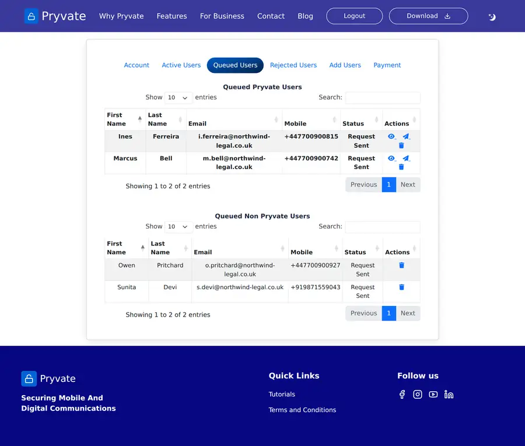Open Why Pryvate menu item
The width and height of the screenshot is (525, 446).
(x=121, y=16)
